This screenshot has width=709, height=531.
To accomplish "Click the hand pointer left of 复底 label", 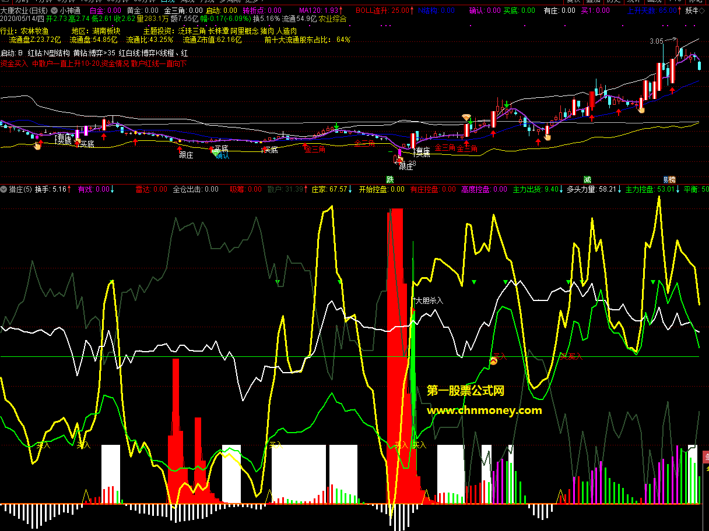I will [38, 145].
